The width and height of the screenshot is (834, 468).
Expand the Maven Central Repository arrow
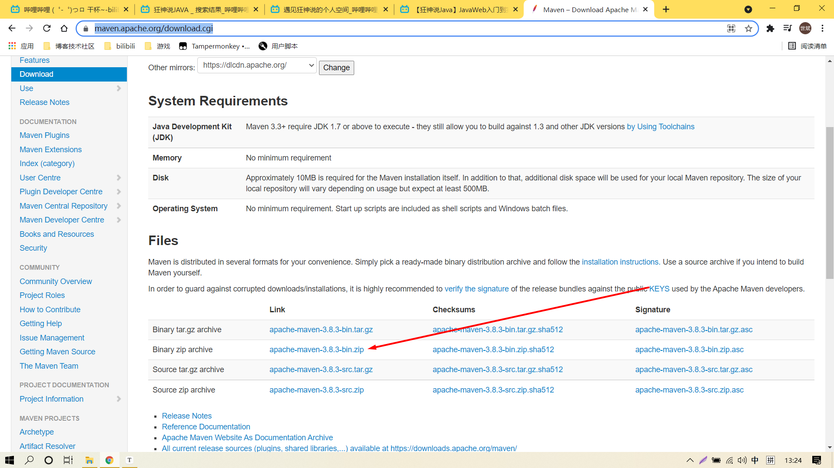tap(119, 206)
